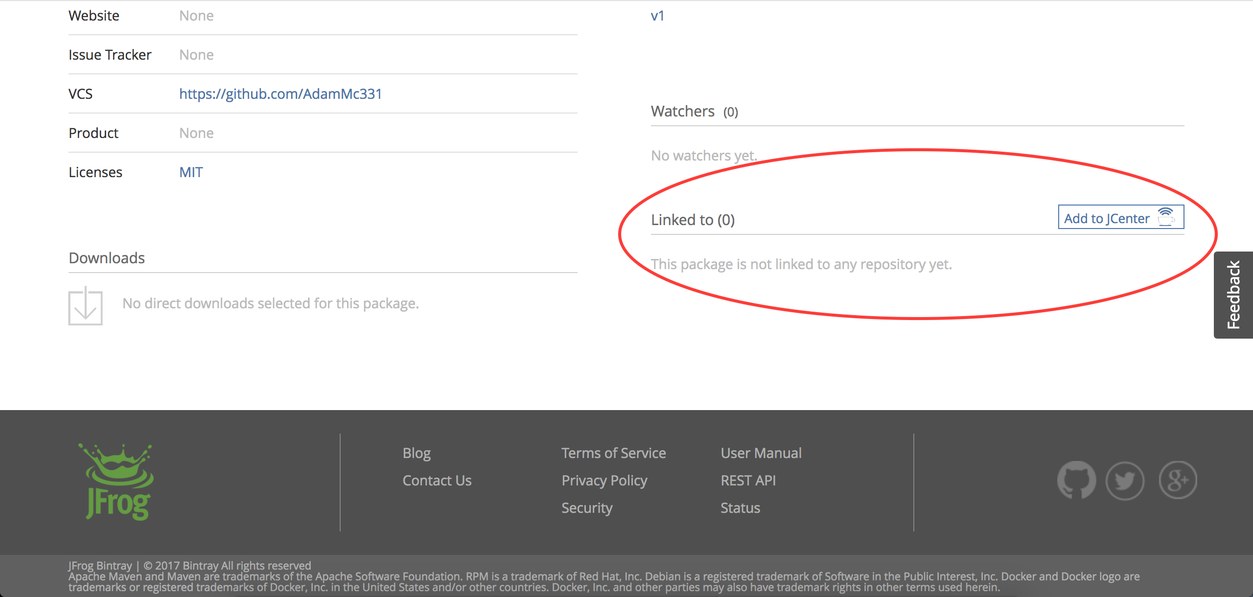Viewport: 1253px width, 597px height.
Task: Click the Google Plus footer icon
Action: 1178,480
